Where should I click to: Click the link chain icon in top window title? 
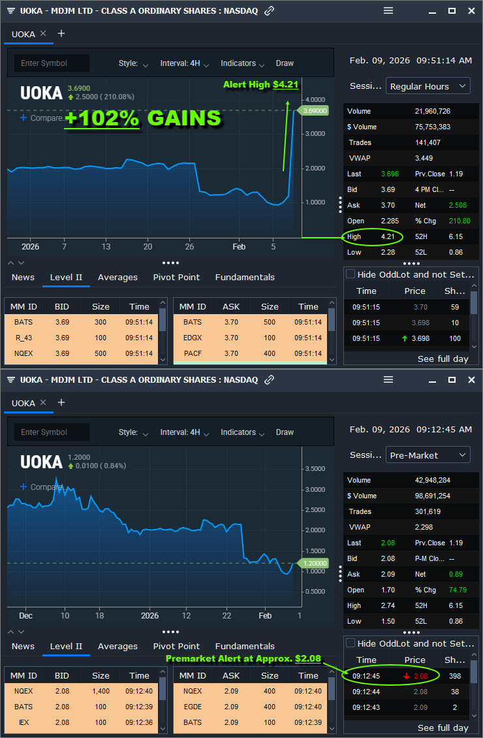point(269,11)
